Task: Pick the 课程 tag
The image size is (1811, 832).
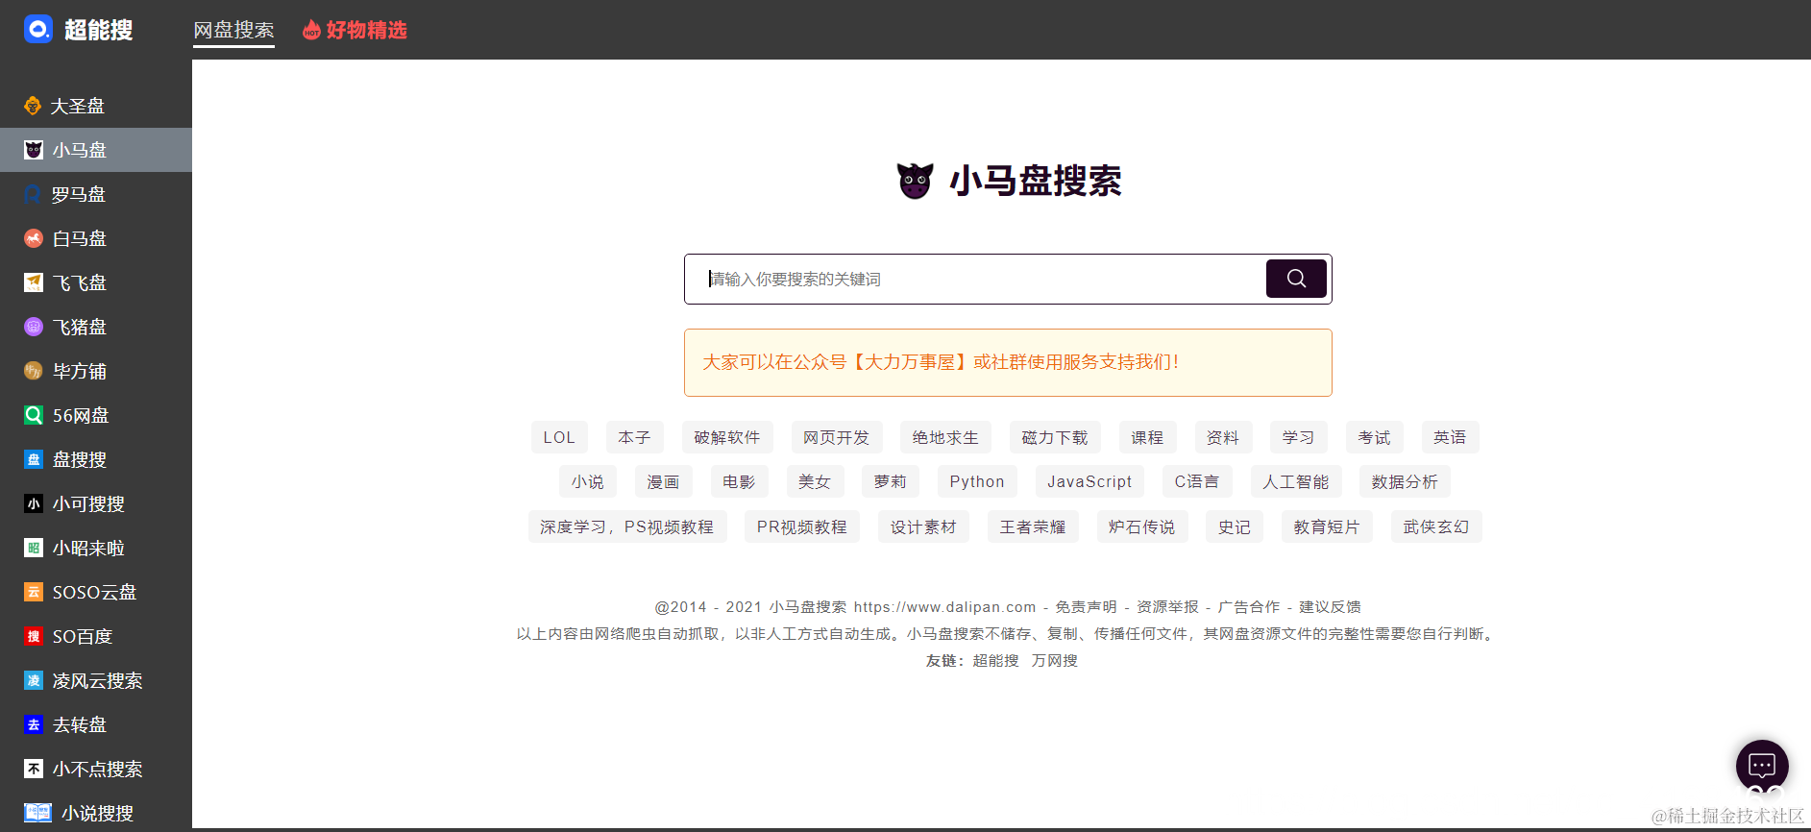Action: point(1147,437)
